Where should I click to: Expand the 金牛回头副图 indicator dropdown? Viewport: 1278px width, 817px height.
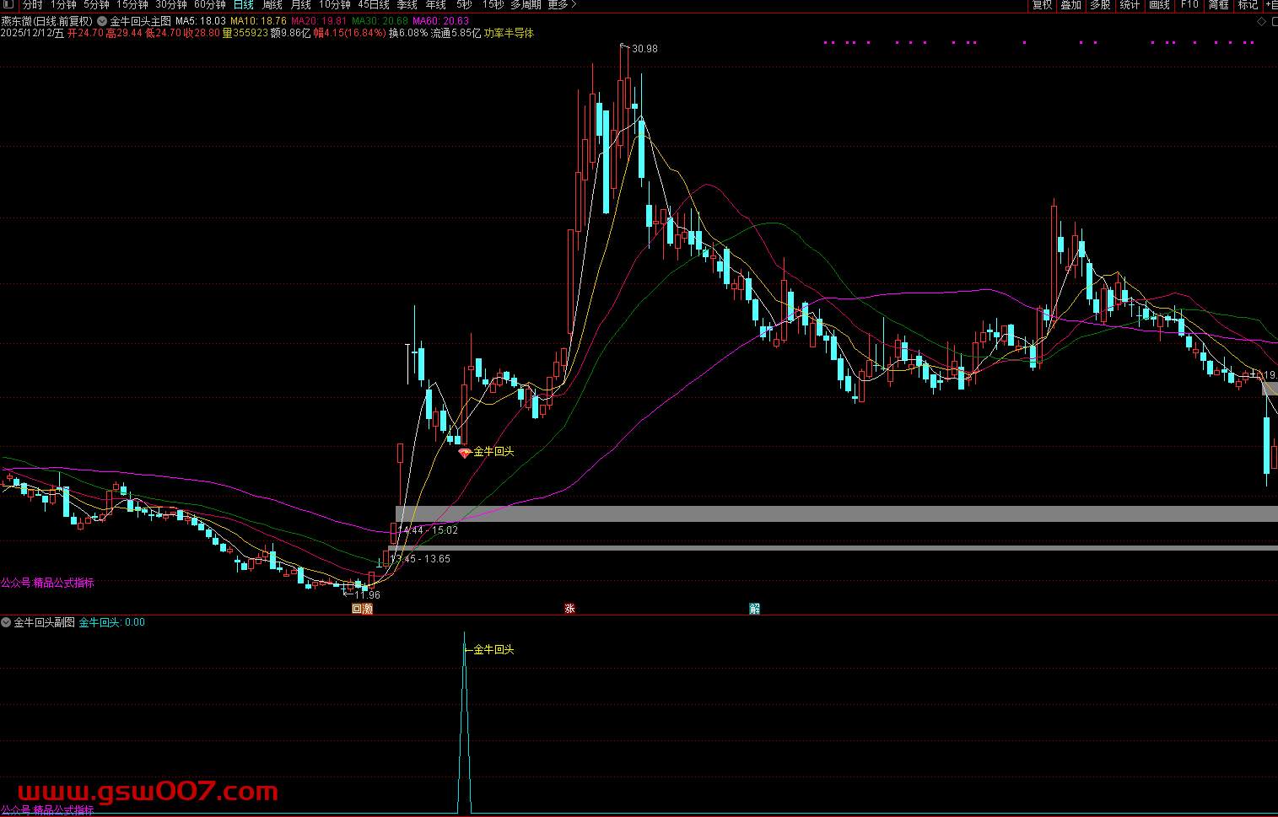pyautogui.click(x=7, y=622)
